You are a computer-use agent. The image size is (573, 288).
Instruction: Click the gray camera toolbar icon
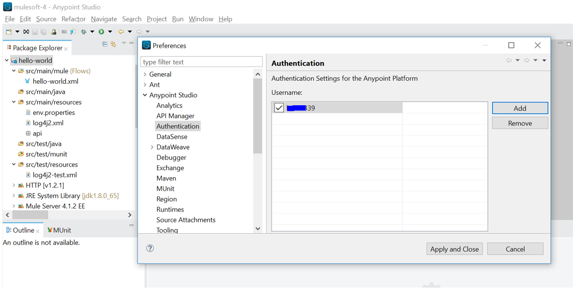[x=64, y=32]
